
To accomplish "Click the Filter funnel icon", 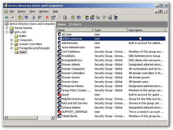I will tap(104, 17).
